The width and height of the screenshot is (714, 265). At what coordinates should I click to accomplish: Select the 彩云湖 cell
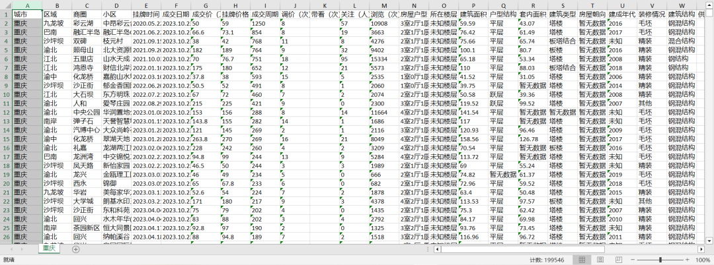tap(87, 23)
